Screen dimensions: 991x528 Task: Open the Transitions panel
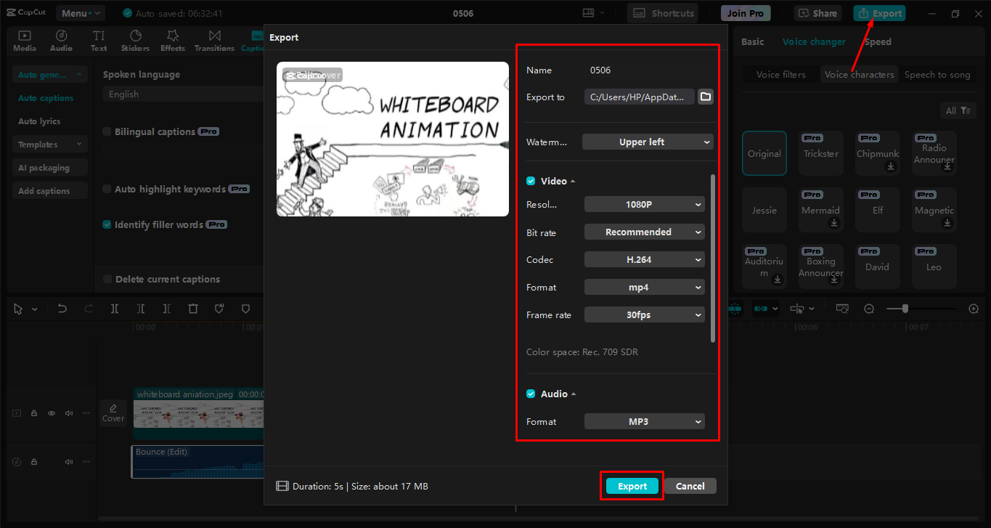(213, 40)
